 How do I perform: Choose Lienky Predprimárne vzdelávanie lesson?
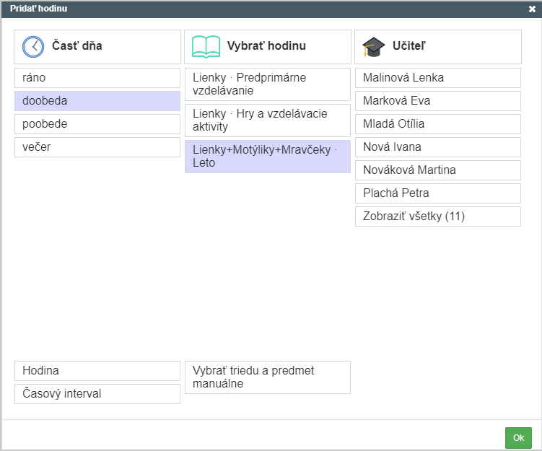point(268,84)
